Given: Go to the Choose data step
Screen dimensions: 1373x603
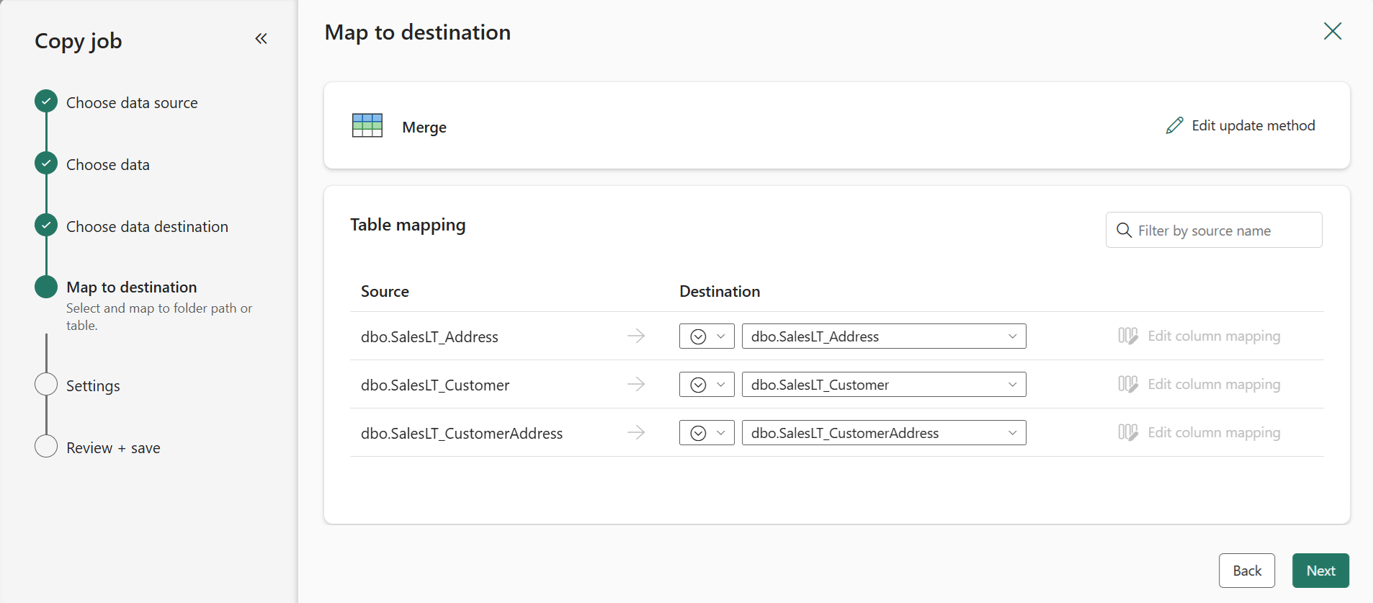Looking at the screenshot, I should pyautogui.click(x=108, y=165).
